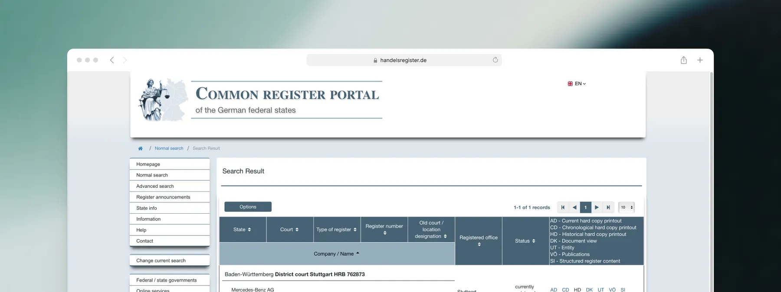This screenshot has width=781, height=292.
Task: Open UT entity link
Action: 601,289
